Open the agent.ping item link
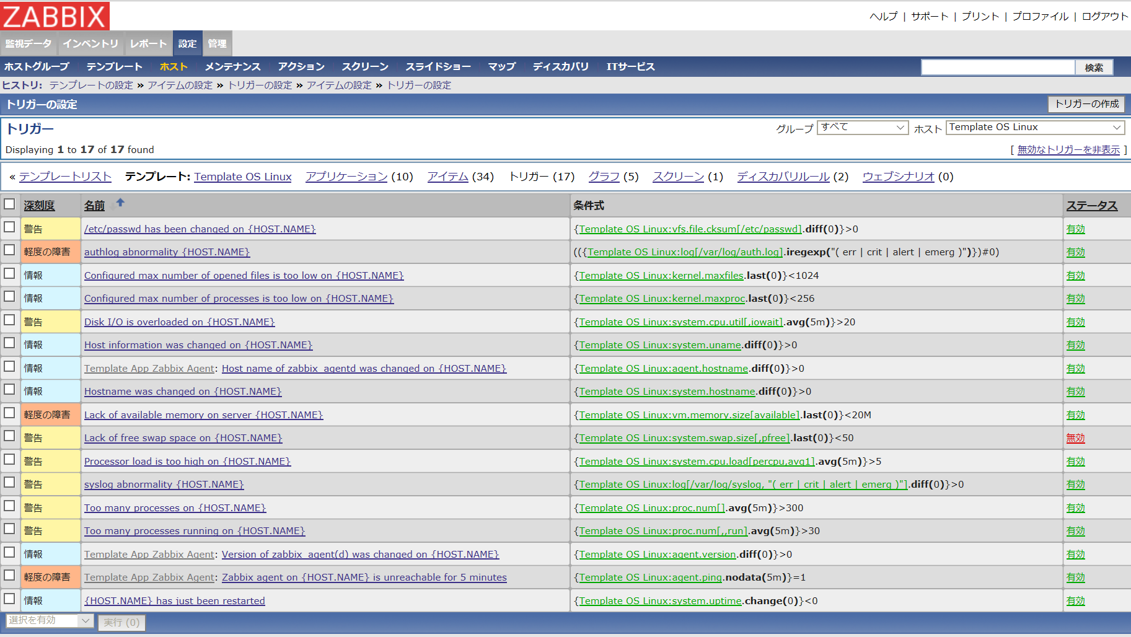1131x637 pixels. click(x=650, y=578)
